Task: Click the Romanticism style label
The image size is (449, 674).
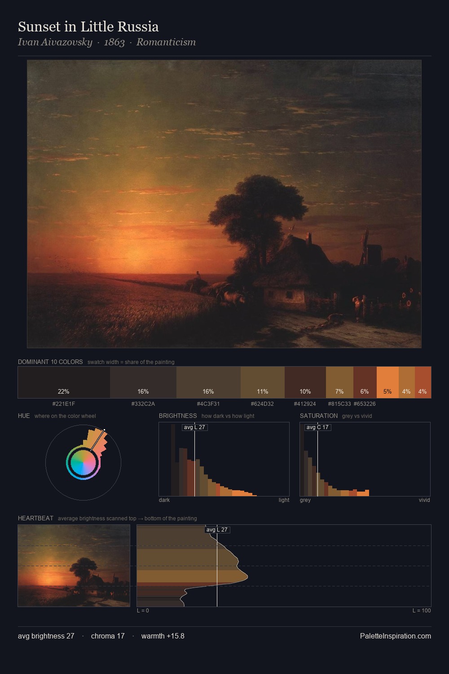Action: pyautogui.click(x=166, y=42)
